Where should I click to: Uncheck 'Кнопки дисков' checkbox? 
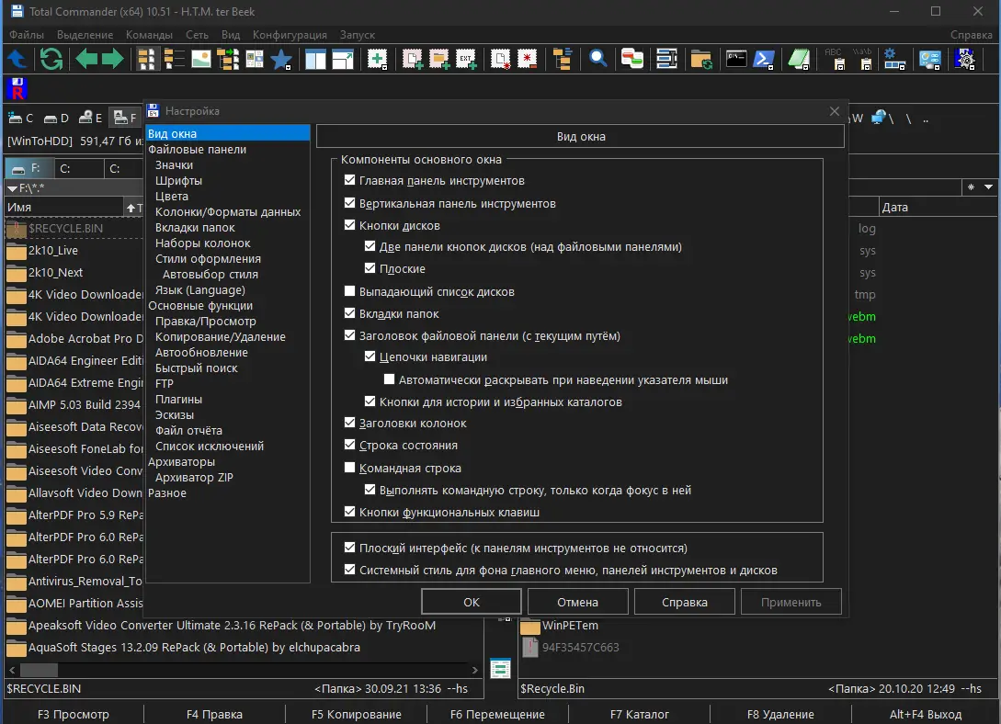350,225
